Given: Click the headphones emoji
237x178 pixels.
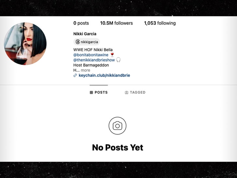Looking at the screenshot, I should (x=118, y=60).
